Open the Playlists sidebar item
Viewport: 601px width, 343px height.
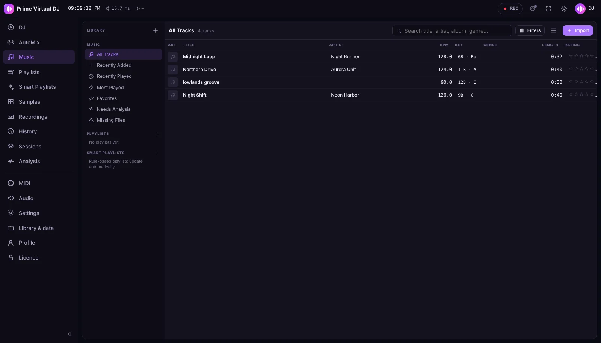pyautogui.click(x=39, y=72)
